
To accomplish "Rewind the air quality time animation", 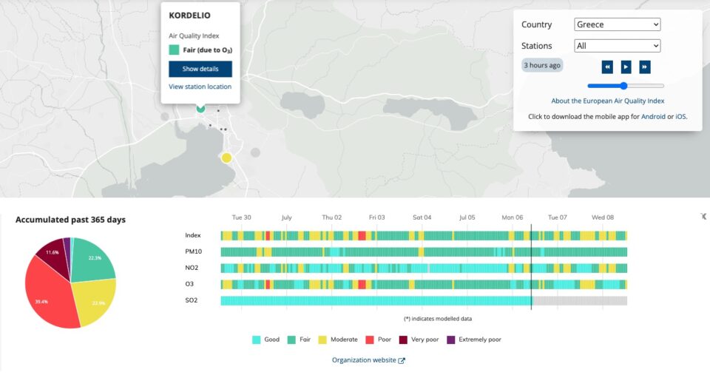I will [x=607, y=67].
